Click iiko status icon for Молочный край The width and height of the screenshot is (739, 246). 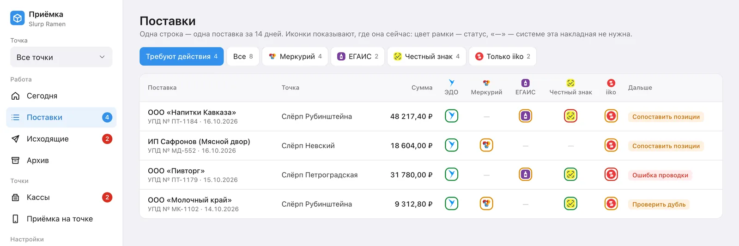click(611, 203)
